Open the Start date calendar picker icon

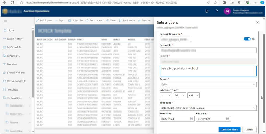pyautogui.click(x=191, y=119)
